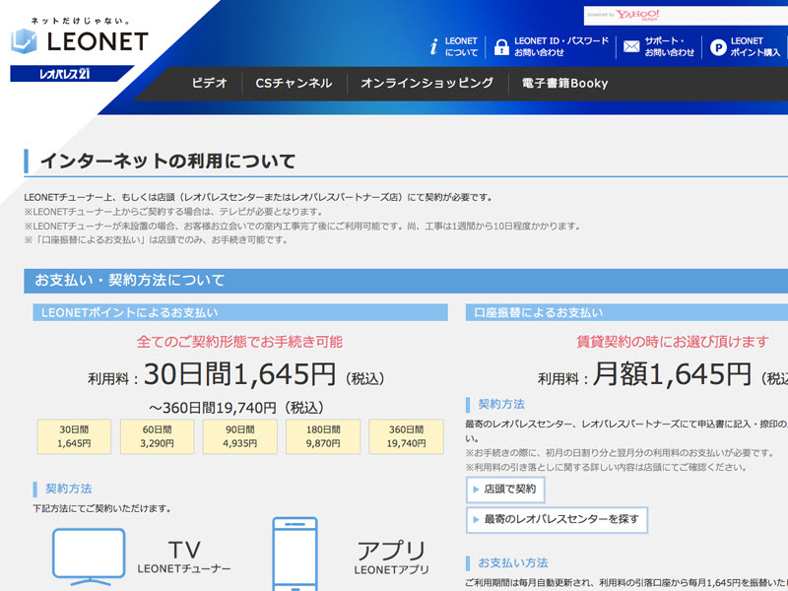Click the envelope icon for サポート
Image resolution: width=788 pixels, height=591 pixels.
tap(631, 46)
